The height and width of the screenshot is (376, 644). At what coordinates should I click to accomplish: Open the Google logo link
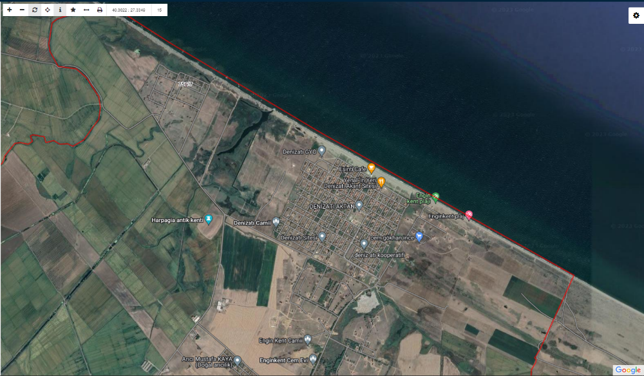[628, 370]
